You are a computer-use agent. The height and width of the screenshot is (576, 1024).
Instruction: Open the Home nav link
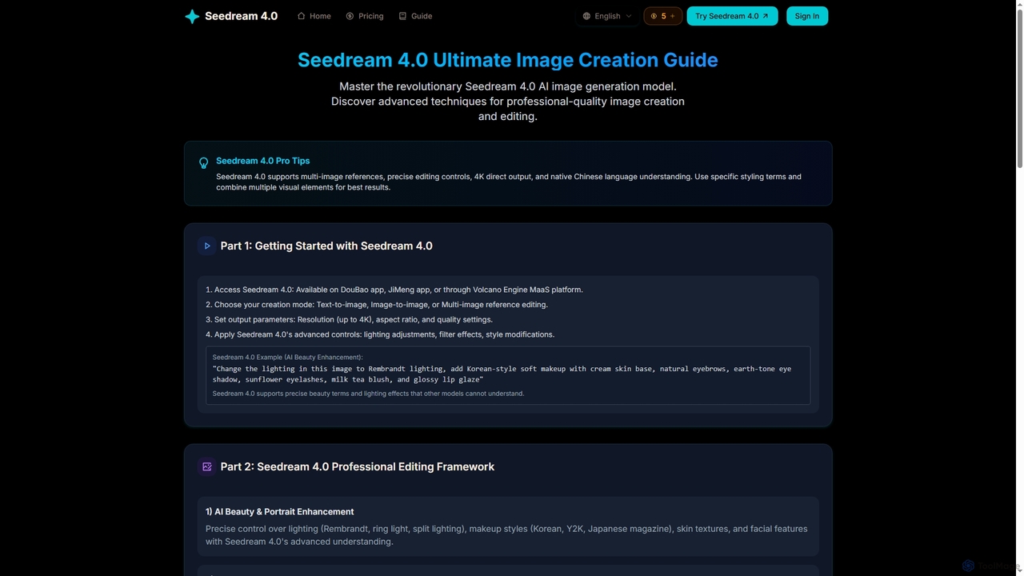(x=314, y=16)
